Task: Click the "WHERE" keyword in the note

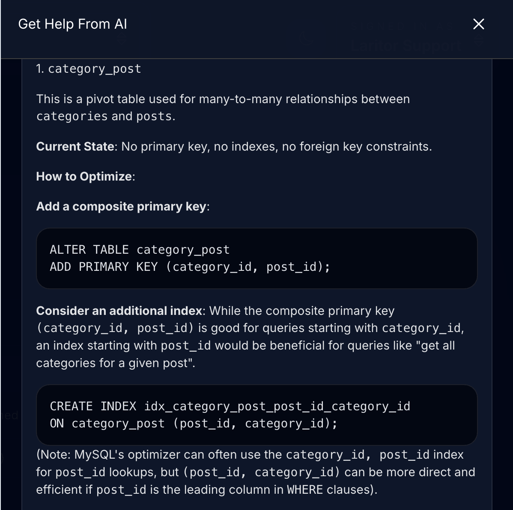Action: pos(304,489)
